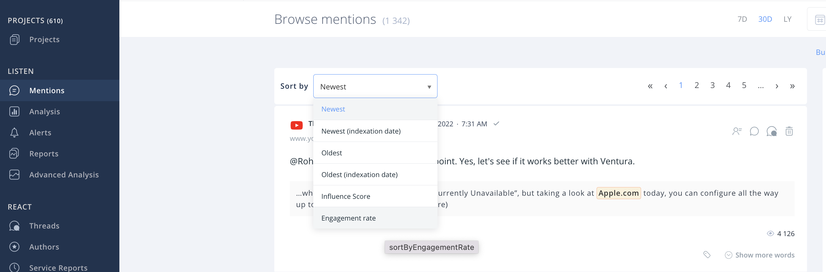Screen dimensions: 826x272
Task: Open the Threads section in sidebar
Action: [x=44, y=226]
